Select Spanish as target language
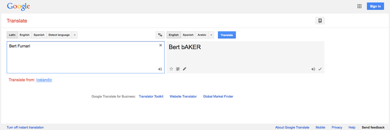This screenshot has width=390, height=130. [188, 35]
